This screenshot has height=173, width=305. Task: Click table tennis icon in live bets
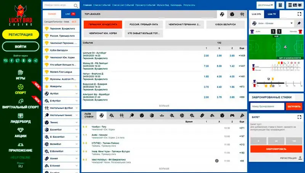[131, 115]
